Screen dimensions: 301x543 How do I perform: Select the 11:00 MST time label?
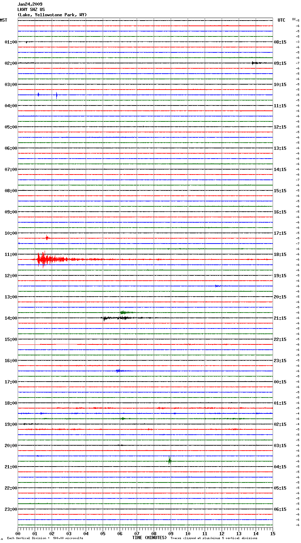tap(11, 255)
